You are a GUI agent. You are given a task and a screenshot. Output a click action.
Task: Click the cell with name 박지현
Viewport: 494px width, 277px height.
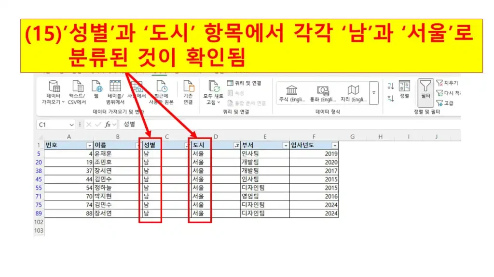click(118, 196)
